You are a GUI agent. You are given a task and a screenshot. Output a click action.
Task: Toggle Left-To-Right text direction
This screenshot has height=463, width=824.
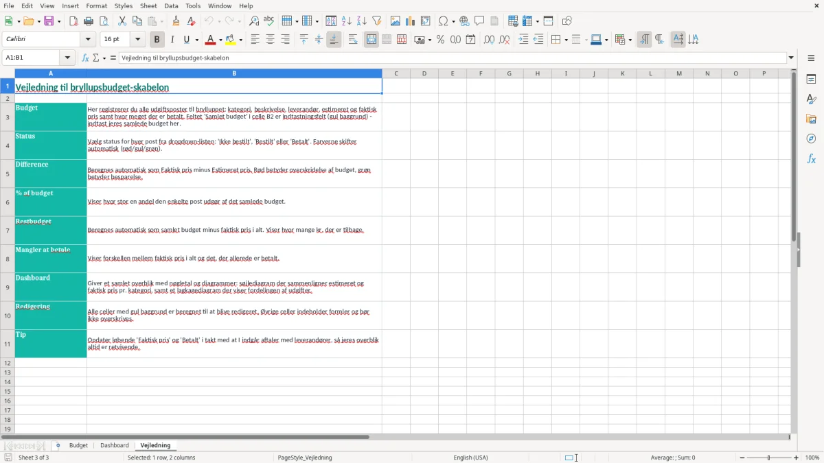(644, 40)
